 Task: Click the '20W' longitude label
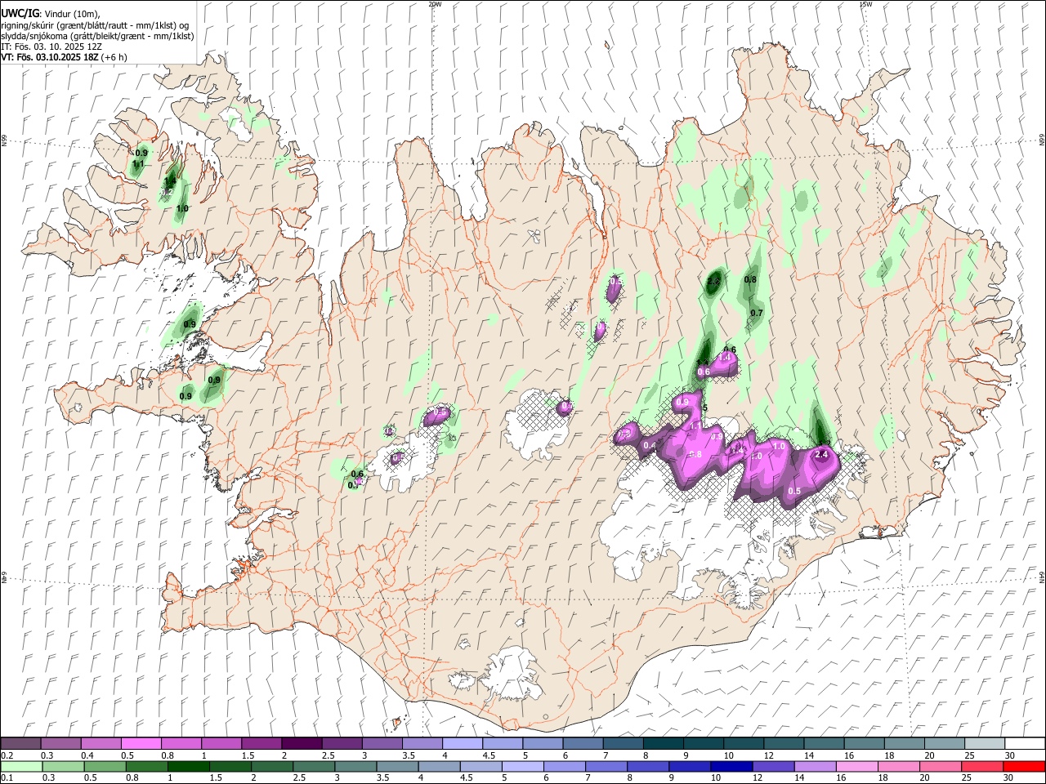(435, 4)
